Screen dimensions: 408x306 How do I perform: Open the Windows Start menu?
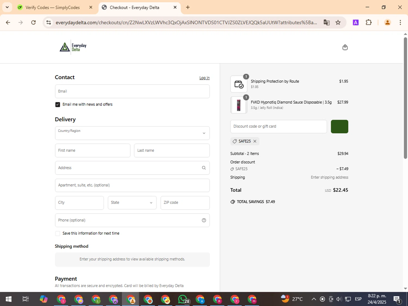8,299
